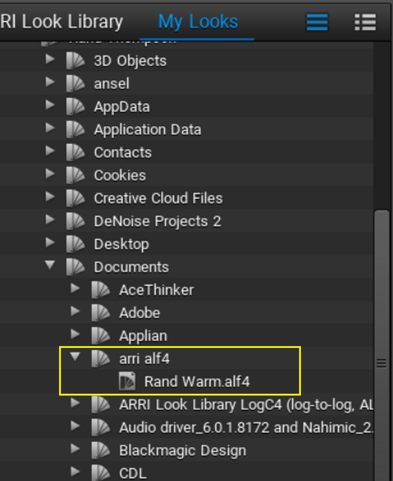The image size is (393, 481).
Task: Expand the Blackmagic Design folder
Action: click(75, 449)
